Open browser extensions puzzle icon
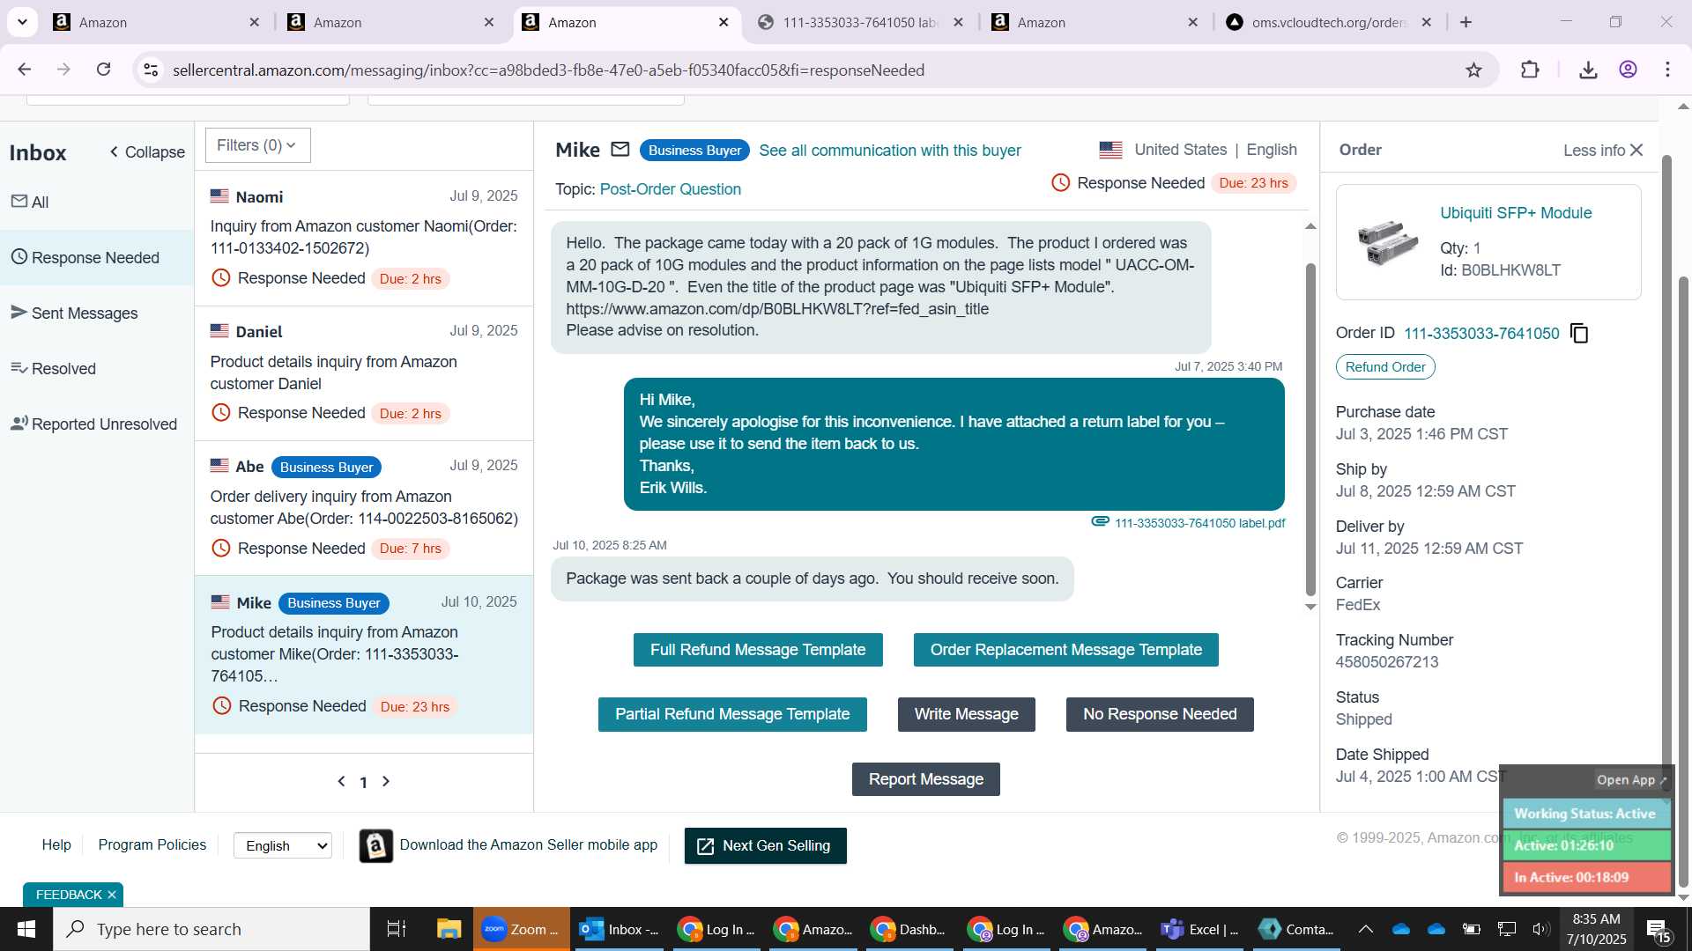 1530,70
